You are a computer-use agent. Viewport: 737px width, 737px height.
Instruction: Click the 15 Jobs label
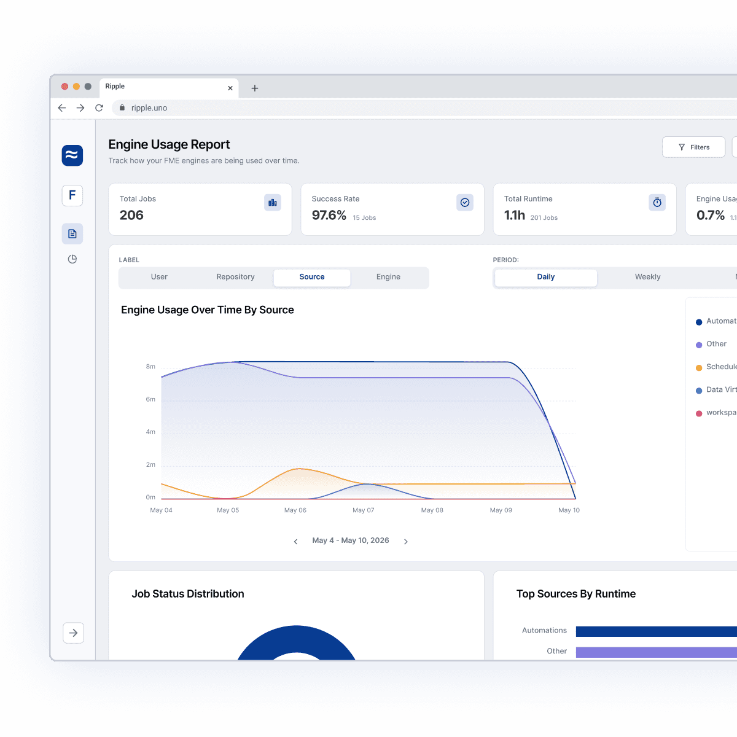[364, 217]
